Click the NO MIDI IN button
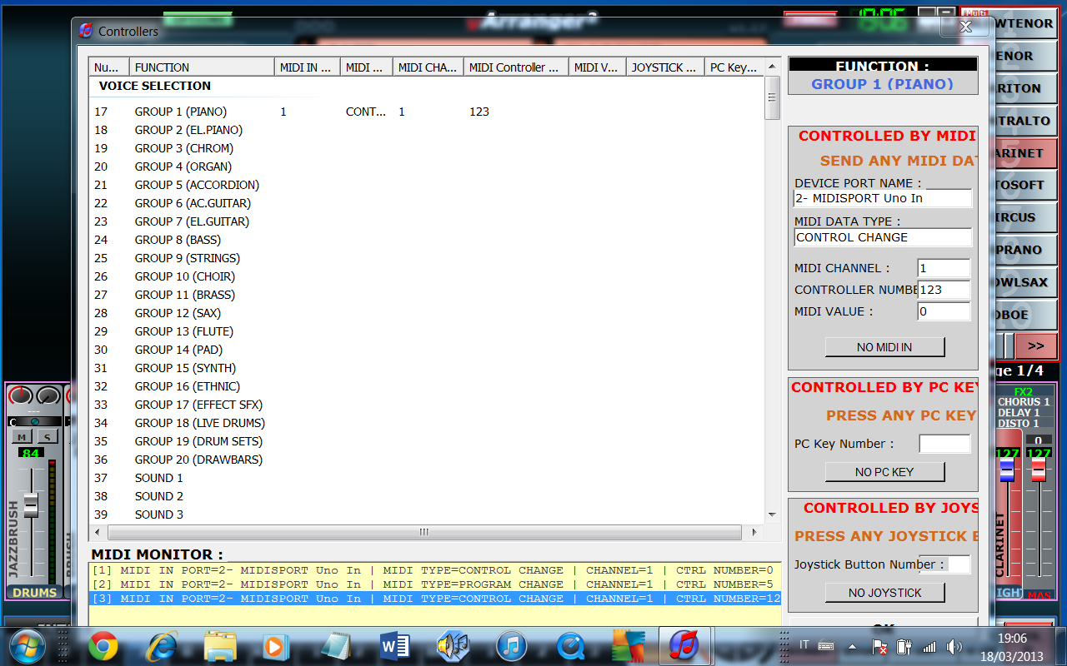Screen dimensions: 1067x666 [884, 347]
